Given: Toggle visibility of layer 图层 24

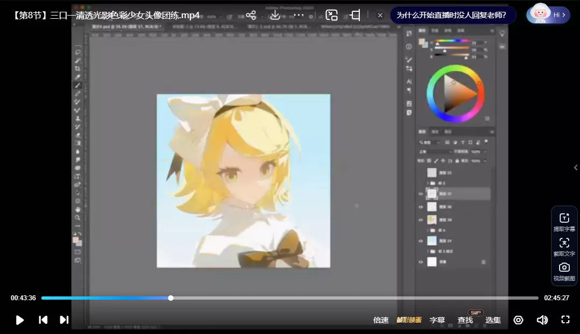Looking at the screenshot, I should click(421, 240).
